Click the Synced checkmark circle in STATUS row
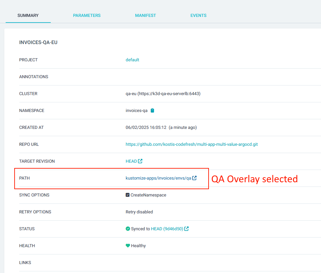Viewport: 321px width, 273px height. click(x=128, y=229)
